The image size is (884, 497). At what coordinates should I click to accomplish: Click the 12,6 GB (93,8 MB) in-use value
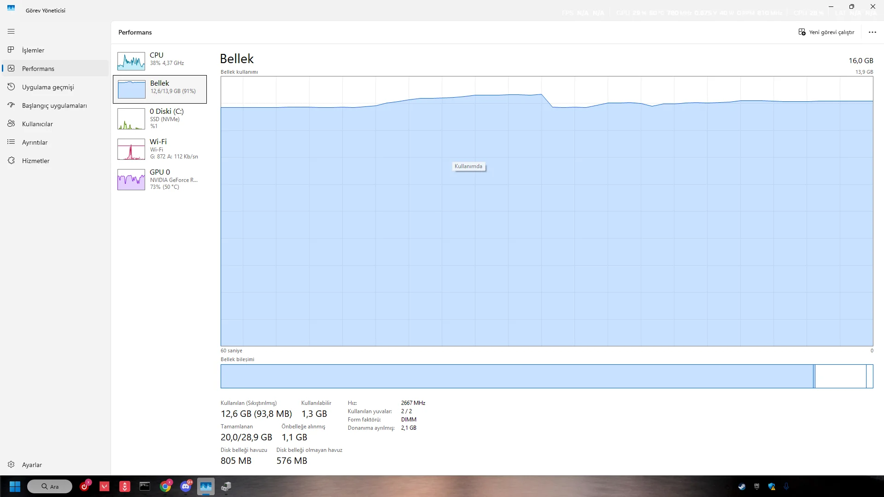256,414
